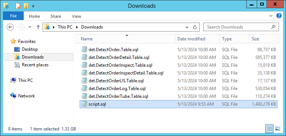Click the New folder quick access icon
This screenshot has height=136, width=286.
click(x=26, y=6)
